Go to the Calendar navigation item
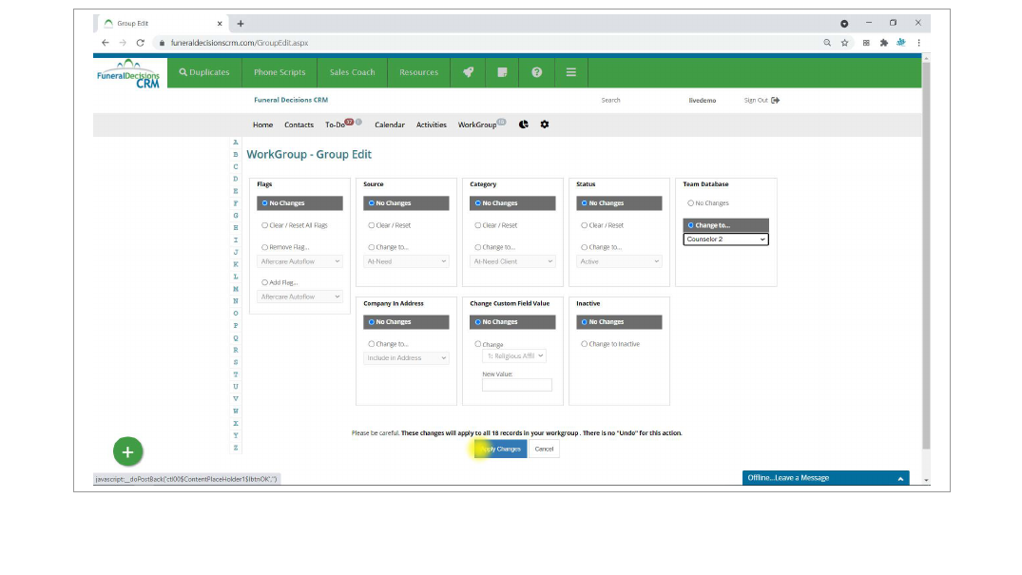The height and width of the screenshot is (575, 1022). 389,125
